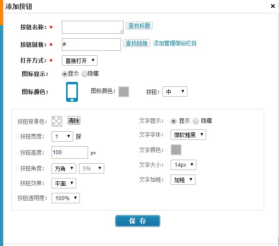Pick the 图标颜色 gray swatch

124,92
